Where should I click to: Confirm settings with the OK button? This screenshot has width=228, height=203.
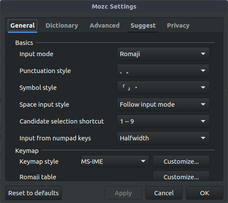click(205, 193)
